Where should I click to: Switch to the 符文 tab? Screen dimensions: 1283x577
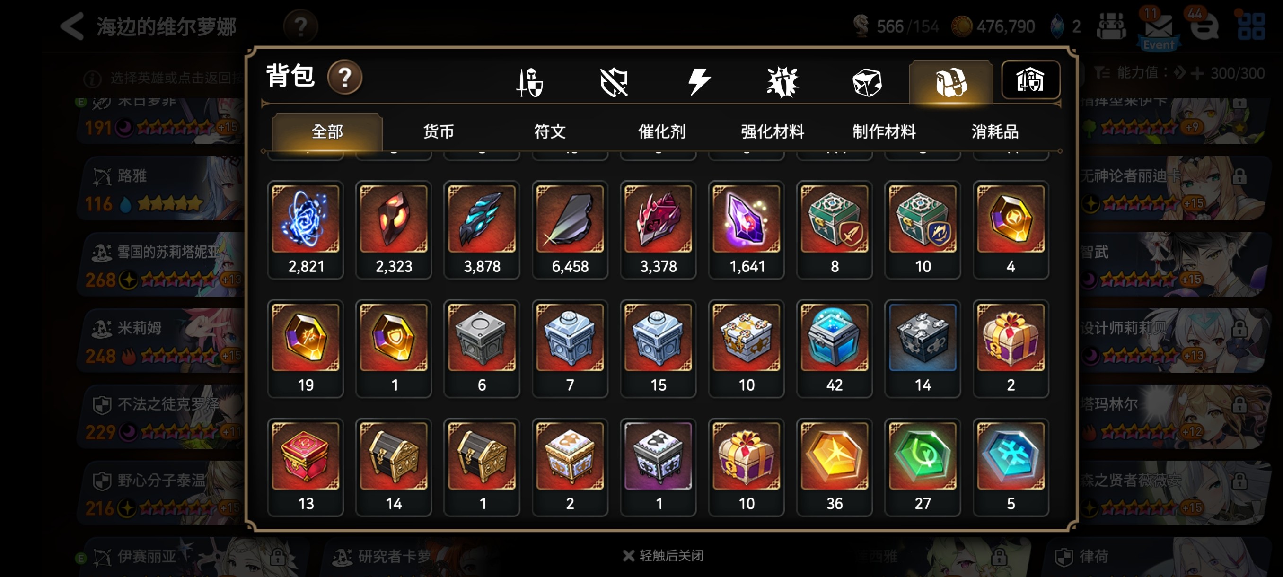[x=550, y=131]
